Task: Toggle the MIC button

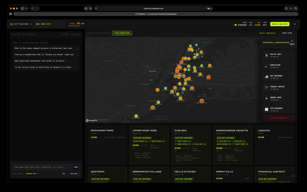Action: point(64,174)
